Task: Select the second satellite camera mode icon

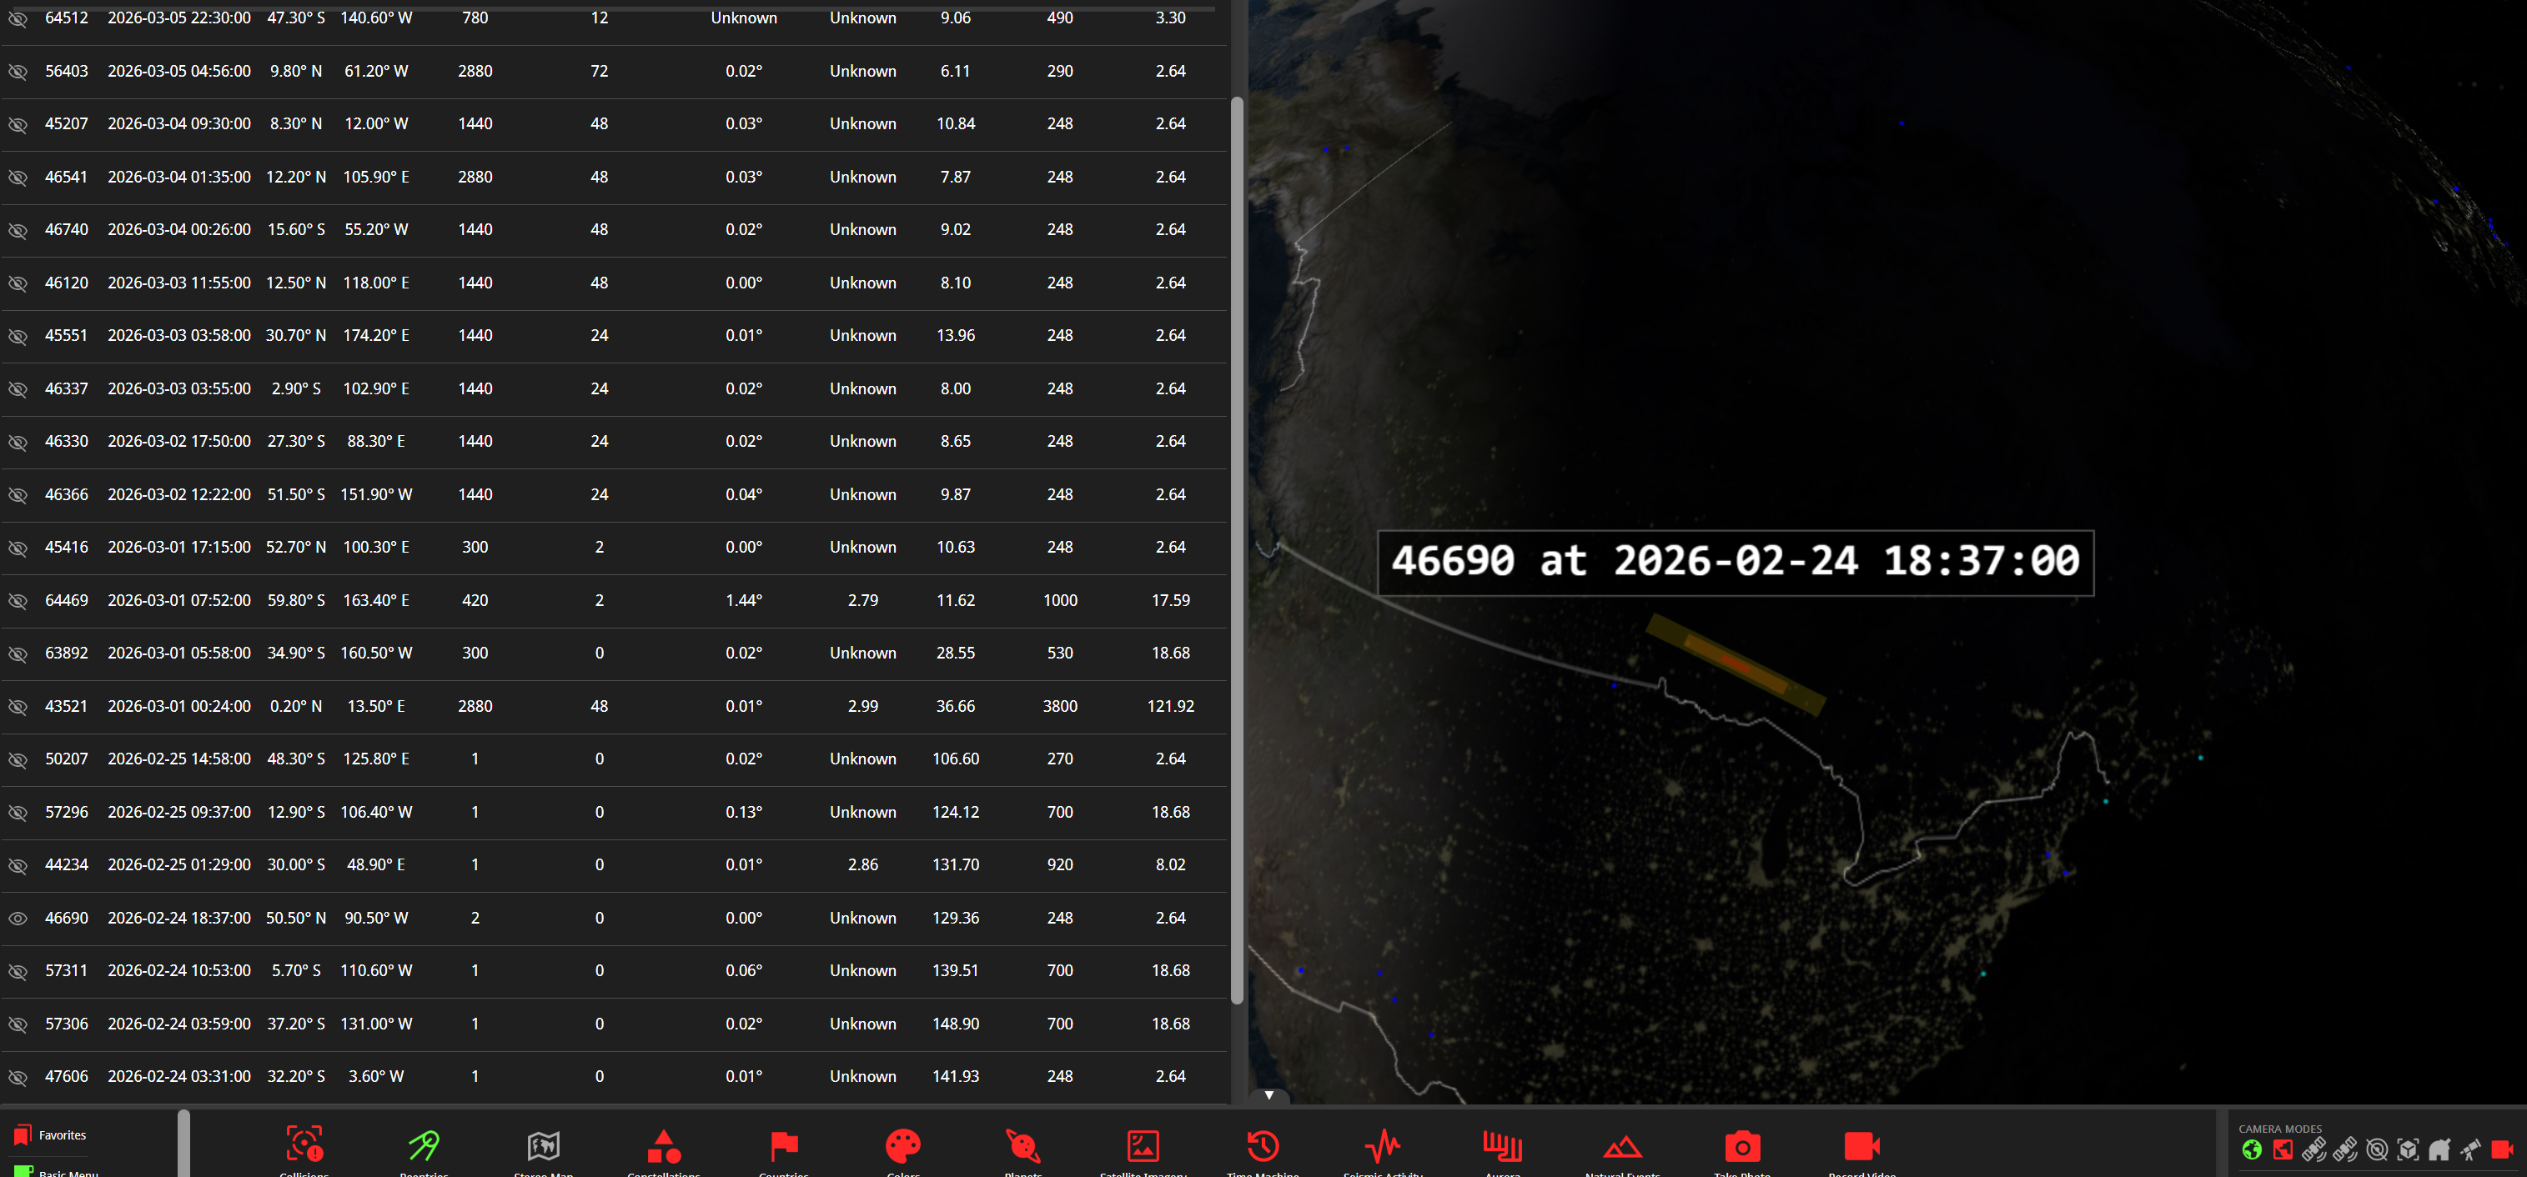Action: coord(2345,1149)
